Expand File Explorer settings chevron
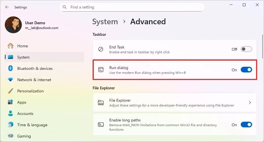 pos(250,103)
